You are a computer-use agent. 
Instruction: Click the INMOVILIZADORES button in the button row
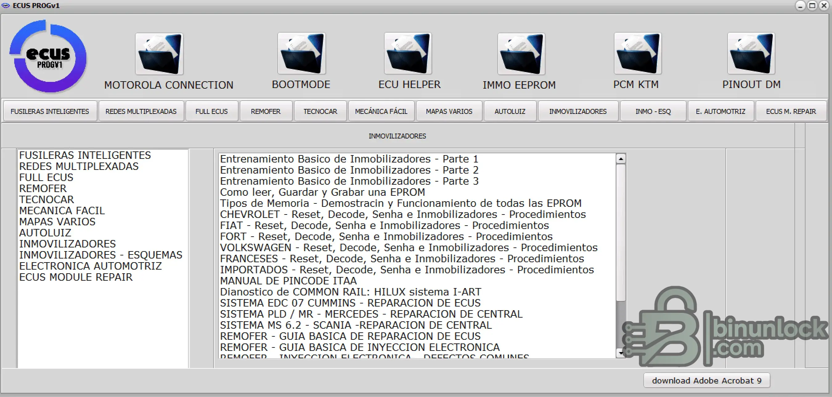click(578, 111)
